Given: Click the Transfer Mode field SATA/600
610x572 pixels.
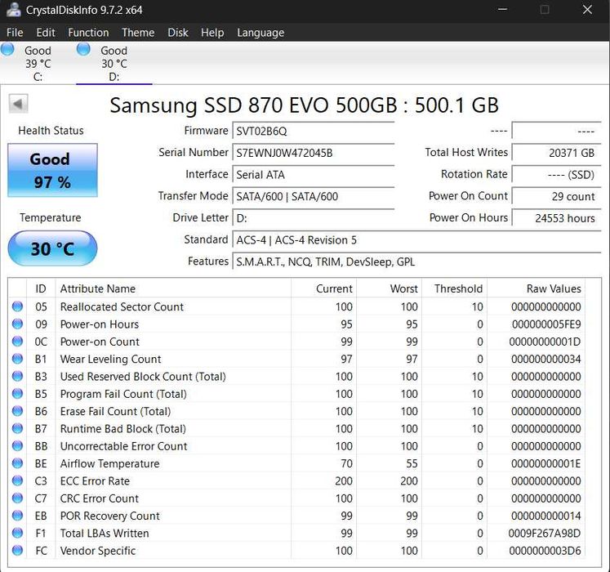Looking at the screenshot, I should click(x=314, y=196).
